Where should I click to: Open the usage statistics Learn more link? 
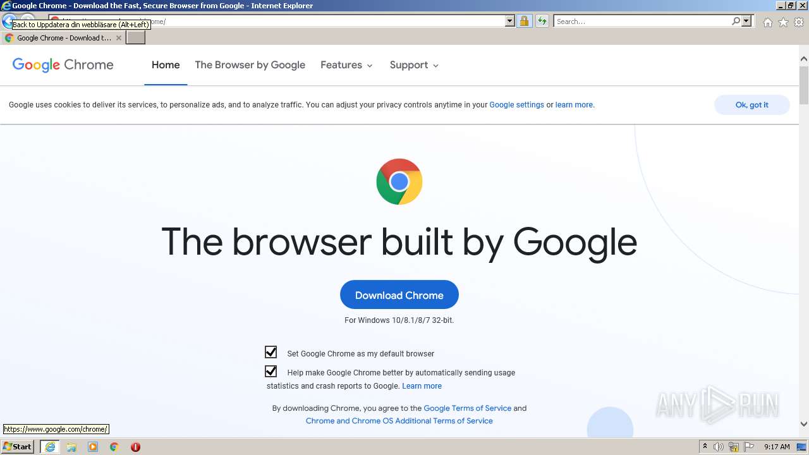pos(422,386)
